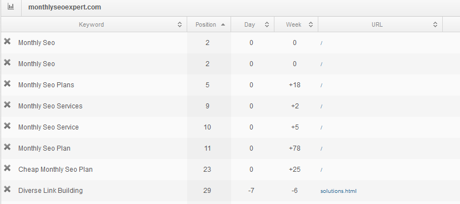The width and height of the screenshot is (460, 204).
Task: Delete the Monthly Seo Services keyword row
Action: [x=7, y=105]
